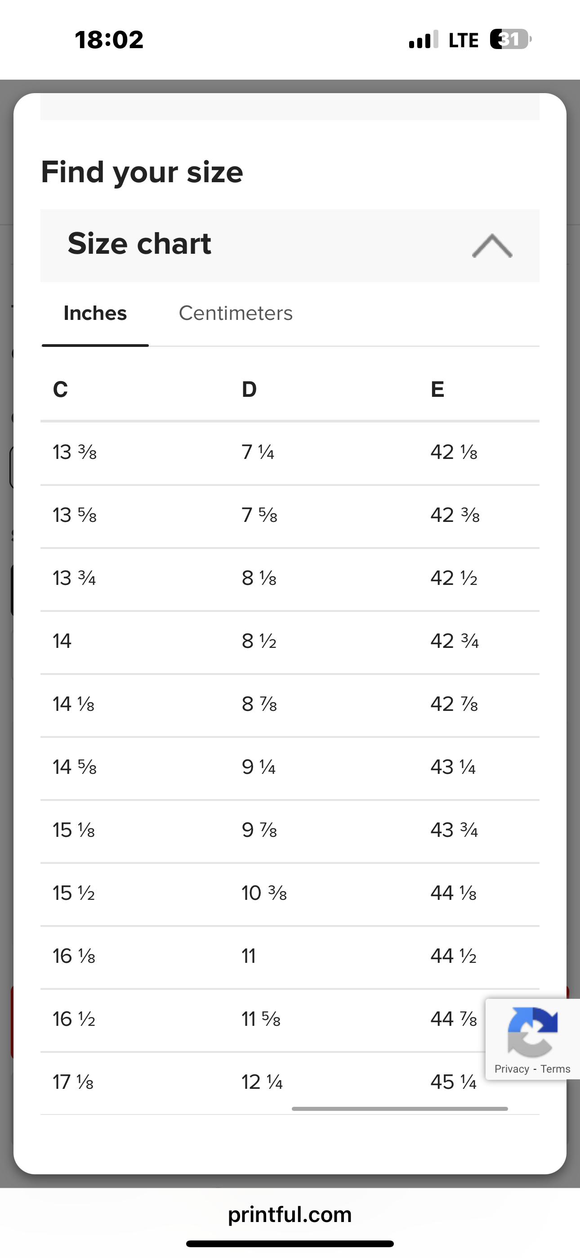Click column header D

(x=249, y=389)
